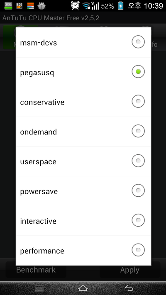
Task: Tap the clock showing 10:39
Action: click(154, 6)
